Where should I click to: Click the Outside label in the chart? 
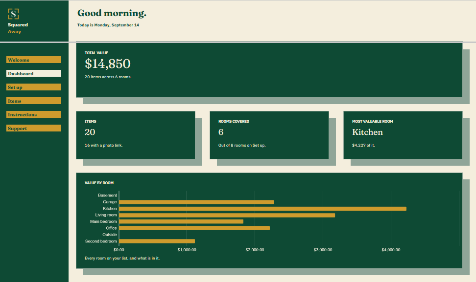coord(110,235)
